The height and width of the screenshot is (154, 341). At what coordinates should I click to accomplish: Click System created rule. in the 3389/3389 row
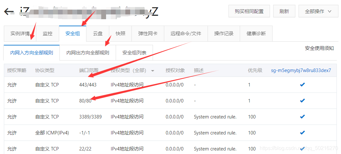[x=215, y=117]
